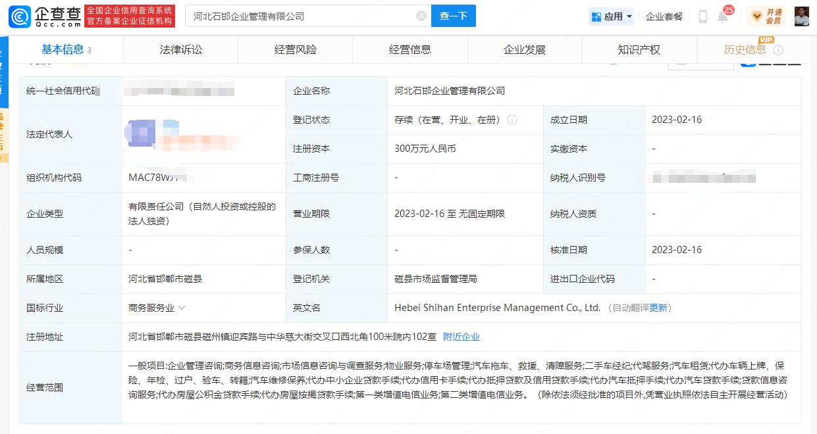Click info icon beside 登记状态 value
Viewport: 817px width, 434px height.
pyautogui.click(x=512, y=120)
